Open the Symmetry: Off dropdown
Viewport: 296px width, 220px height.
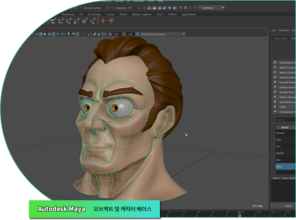123,8
